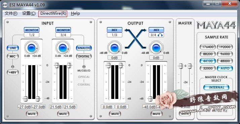Click master right fader handle
Image resolution: width=240 pixels, height=124 pixels.
(x=190, y=66)
